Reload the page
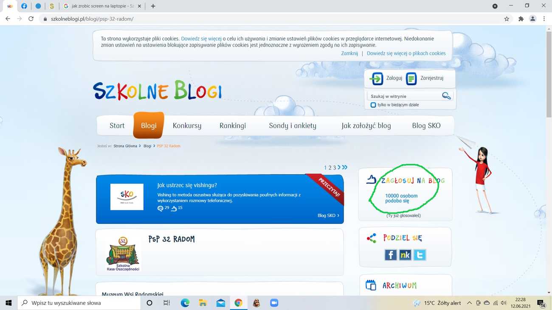Viewport: 552px width, 310px height. (31, 19)
